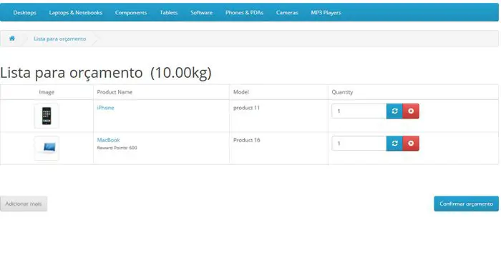Click the iPhone product thumbnail
Image resolution: width=501 pixels, height=265 pixels.
click(47, 116)
